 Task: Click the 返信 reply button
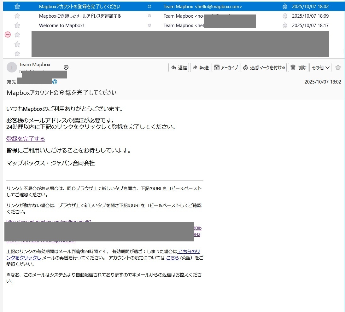179,67
